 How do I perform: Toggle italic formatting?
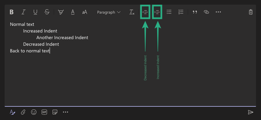[23, 12]
